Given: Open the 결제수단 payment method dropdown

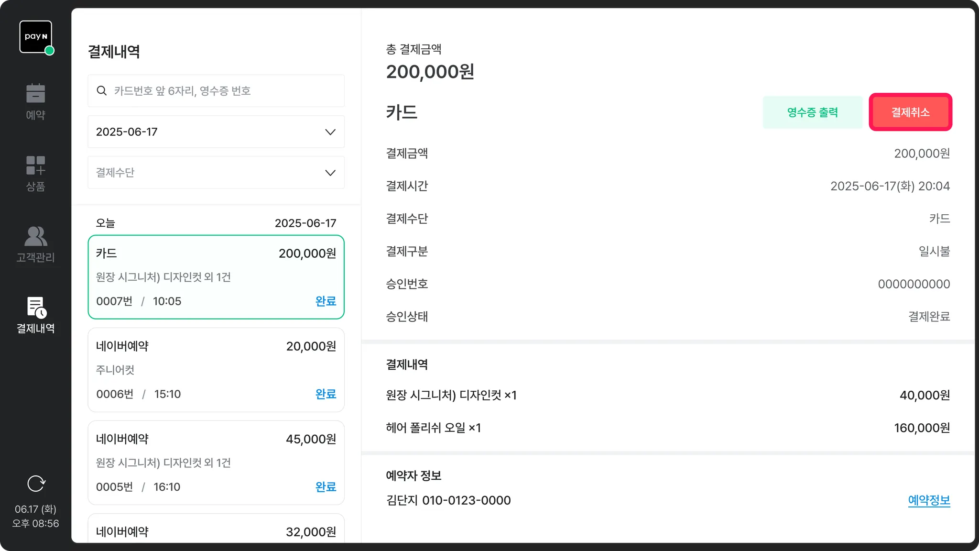Looking at the screenshot, I should tap(216, 173).
